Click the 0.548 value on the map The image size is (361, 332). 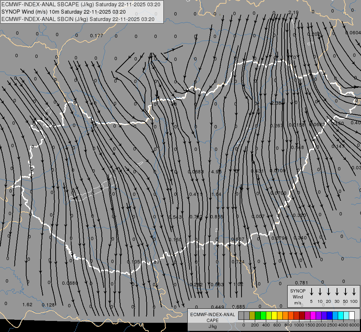tap(298, 147)
